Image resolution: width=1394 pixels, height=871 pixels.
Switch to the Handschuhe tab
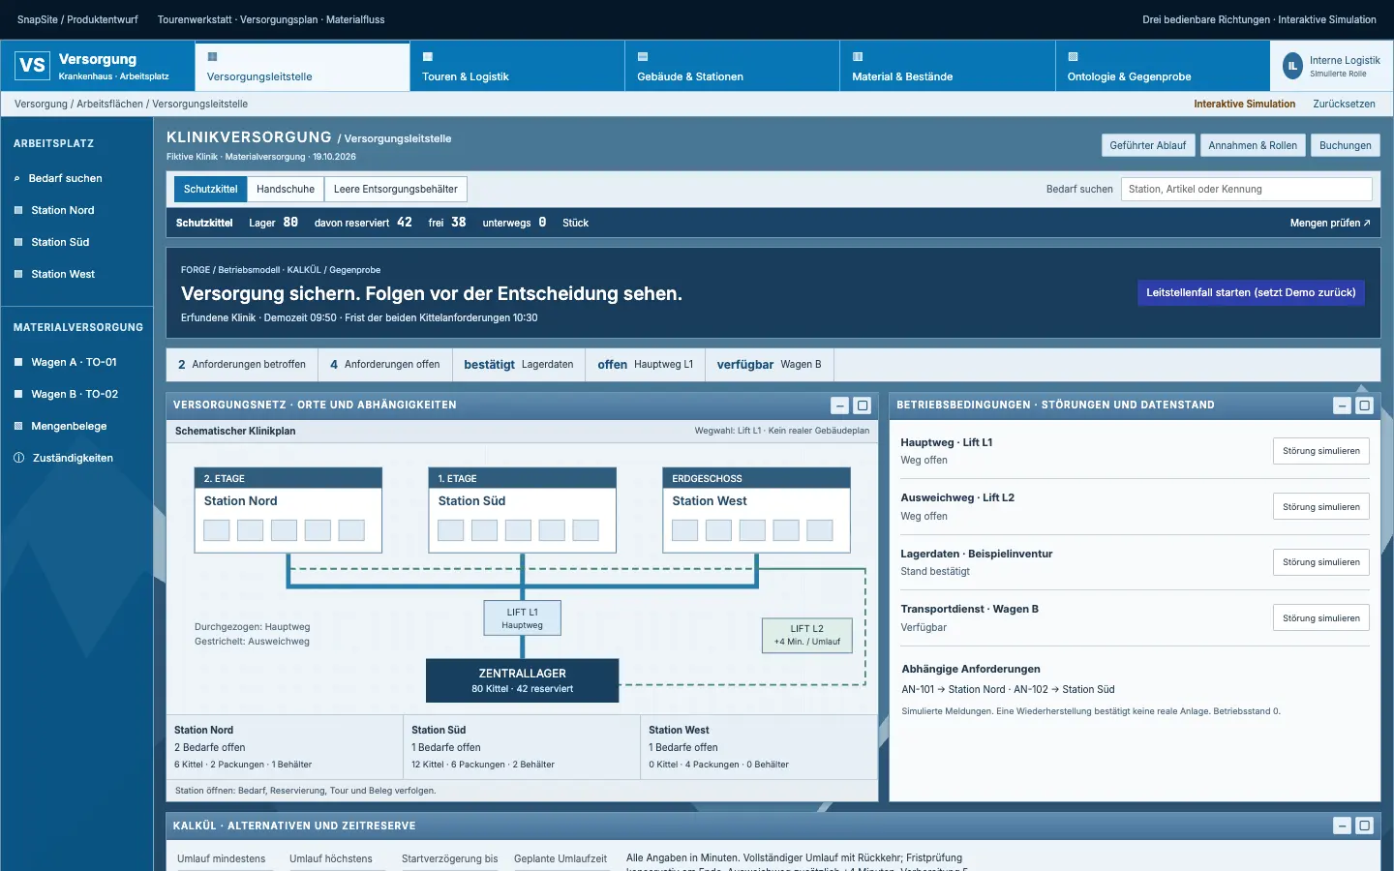coord(286,189)
